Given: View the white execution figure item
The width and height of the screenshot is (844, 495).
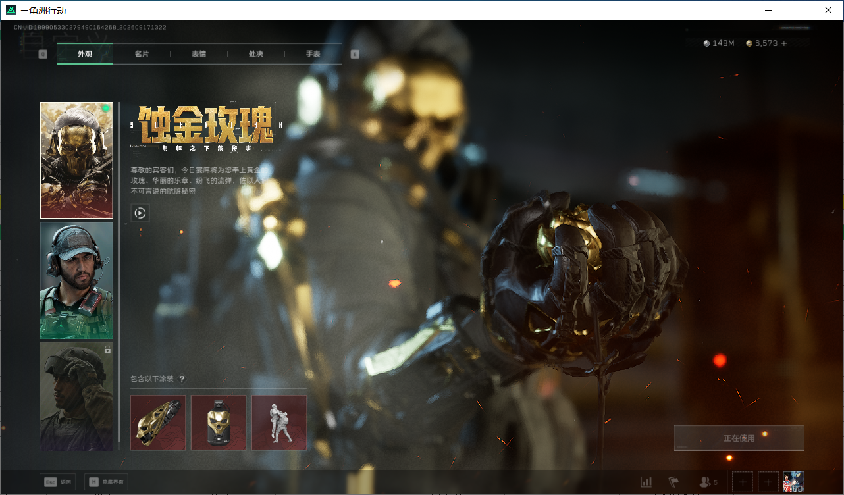Looking at the screenshot, I should click(x=279, y=423).
